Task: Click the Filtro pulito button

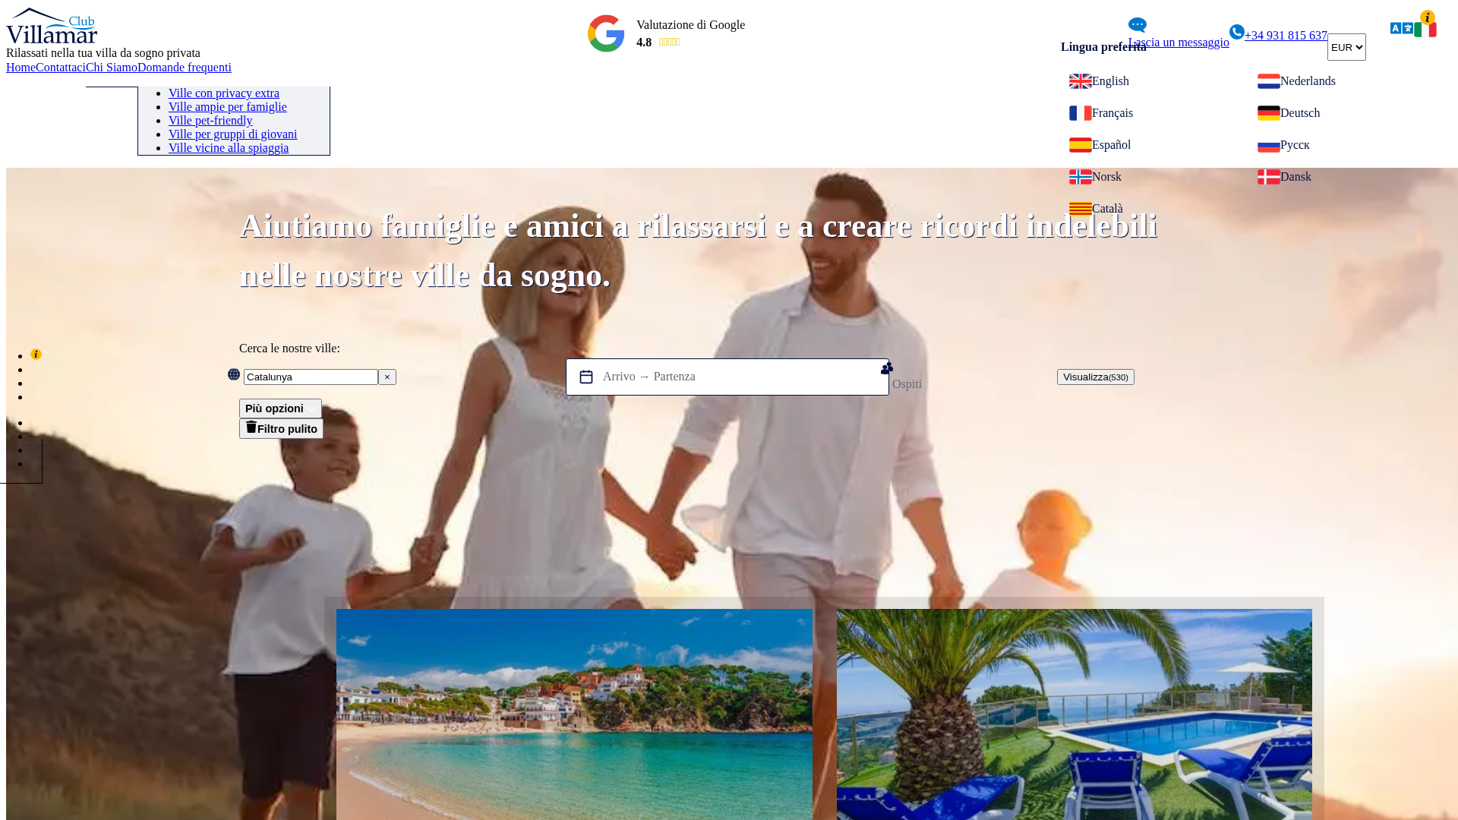Action: pos(281,429)
